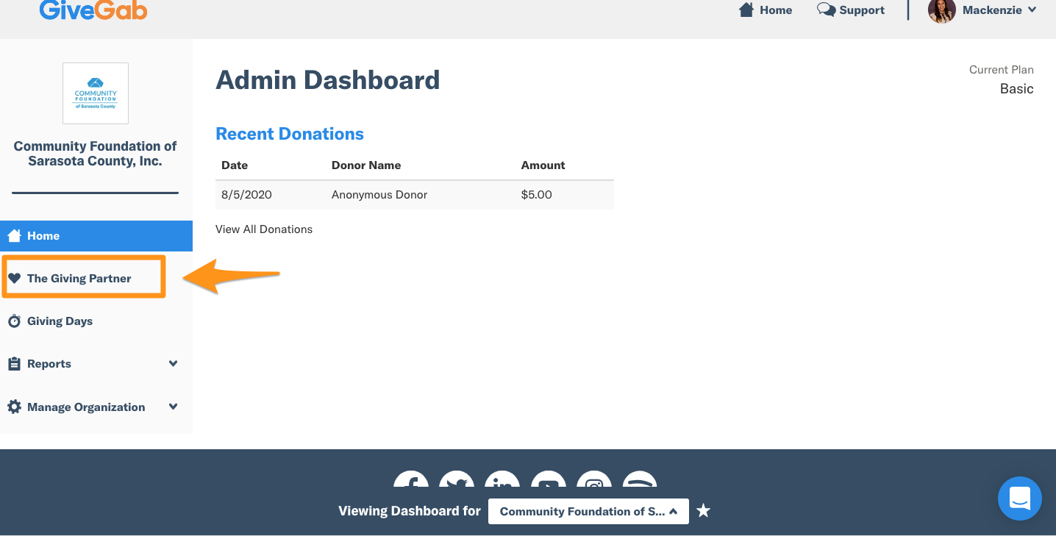The width and height of the screenshot is (1056, 536).
Task: Click the Recent Donations heading
Action: pyautogui.click(x=290, y=134)
